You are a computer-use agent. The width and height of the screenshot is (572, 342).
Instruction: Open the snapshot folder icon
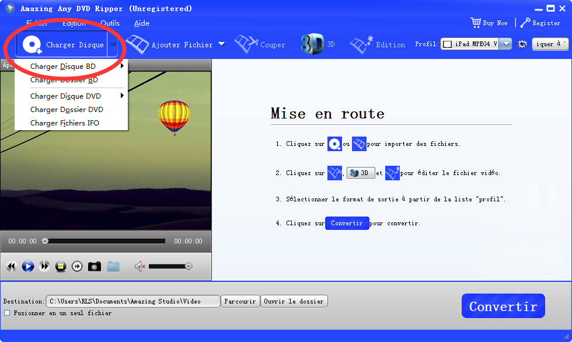pyautogui.click(x=113, y=267)
